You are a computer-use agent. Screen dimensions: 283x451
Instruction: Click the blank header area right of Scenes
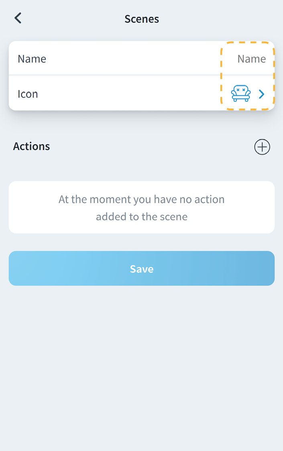click(x=225, y=19)
